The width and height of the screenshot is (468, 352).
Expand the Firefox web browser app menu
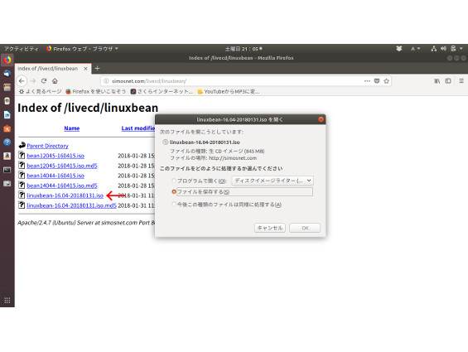(82, 49)
